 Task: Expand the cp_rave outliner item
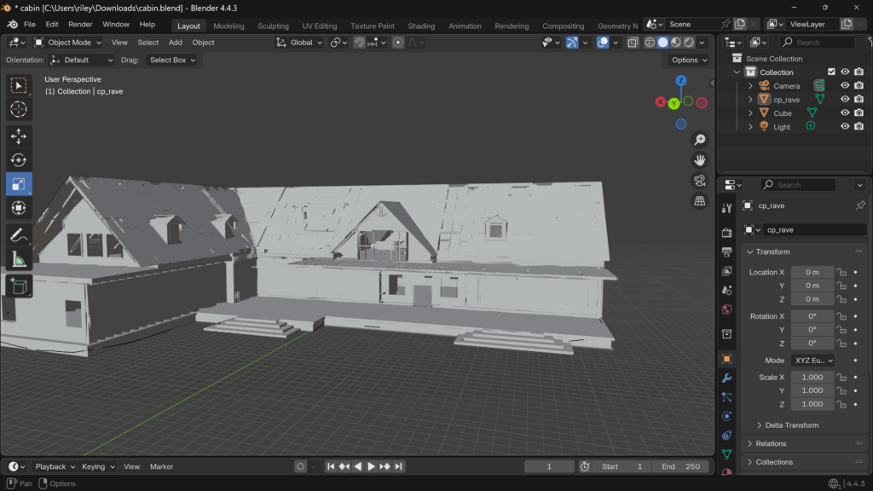point(750,99)
